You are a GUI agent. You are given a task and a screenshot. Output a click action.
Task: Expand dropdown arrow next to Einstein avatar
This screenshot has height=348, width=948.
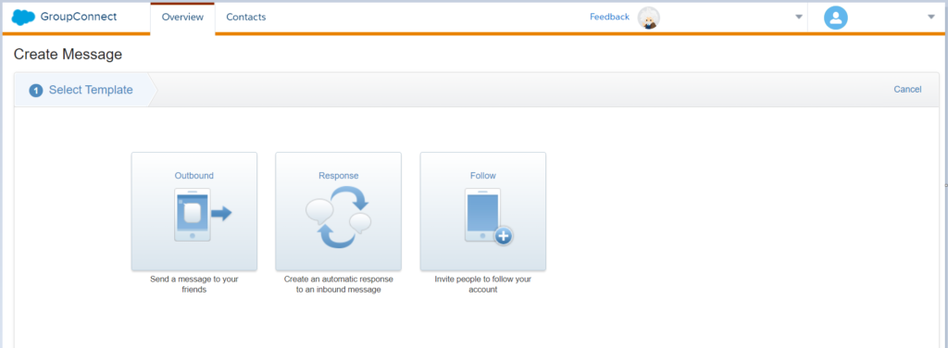[799, 18]
